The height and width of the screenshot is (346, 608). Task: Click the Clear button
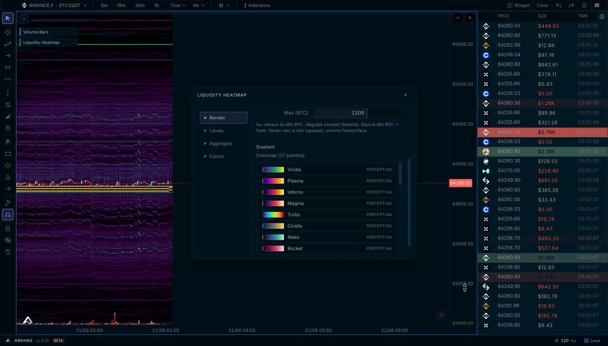pyautogui.click(x=543, y=5)
